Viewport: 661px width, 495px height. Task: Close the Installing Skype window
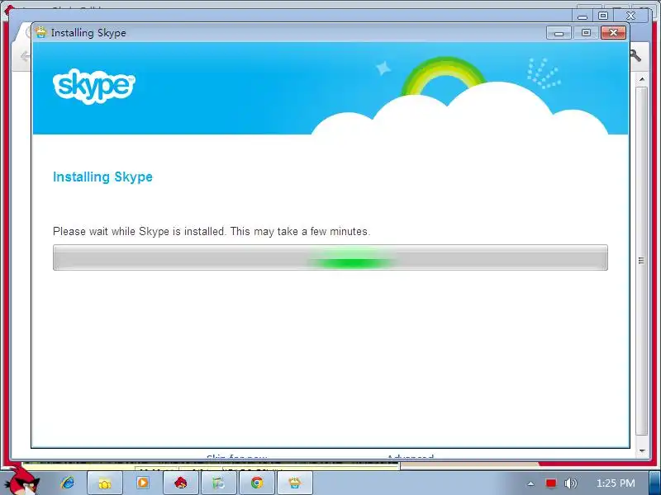(x=613, y=33)
